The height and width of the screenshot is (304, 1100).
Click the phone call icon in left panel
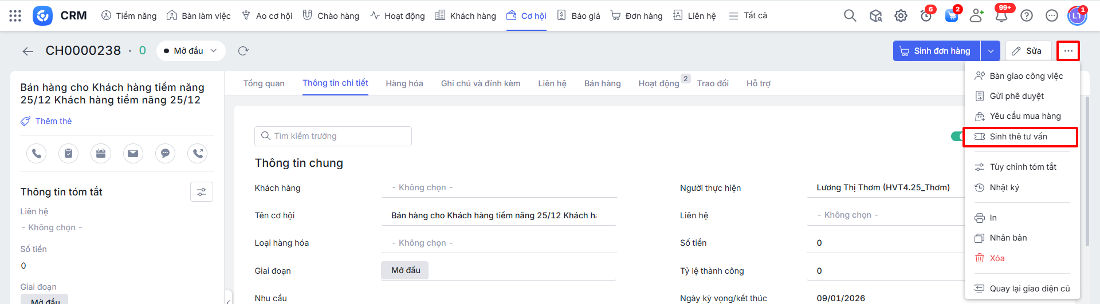(x=37, y=153)
